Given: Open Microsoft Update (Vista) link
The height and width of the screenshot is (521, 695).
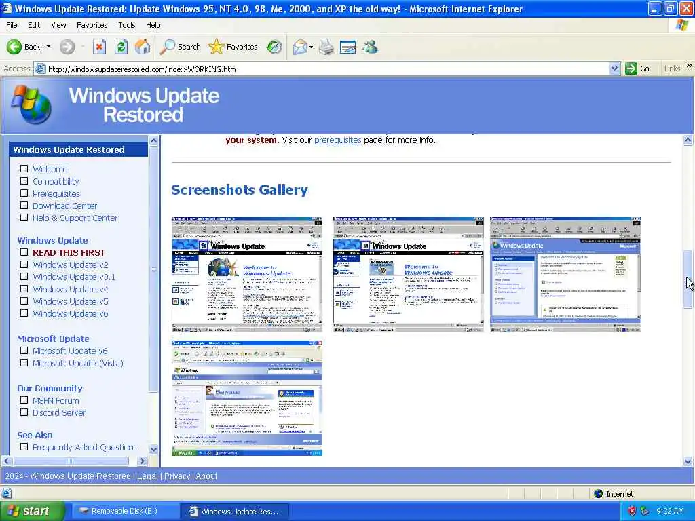Looking at the screenshot, I should tap(77, 364).
